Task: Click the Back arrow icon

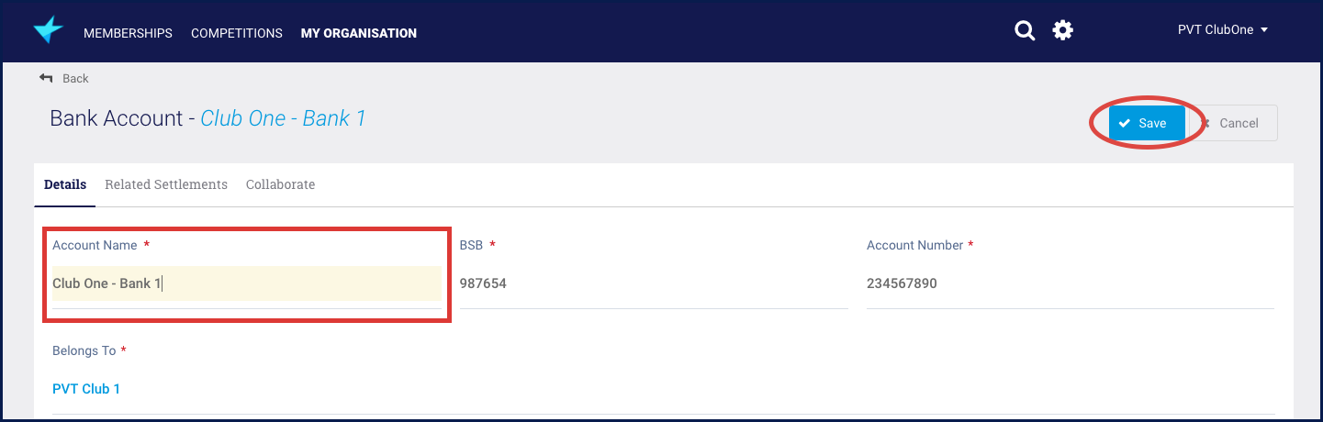Action: (x=46, y=78)
